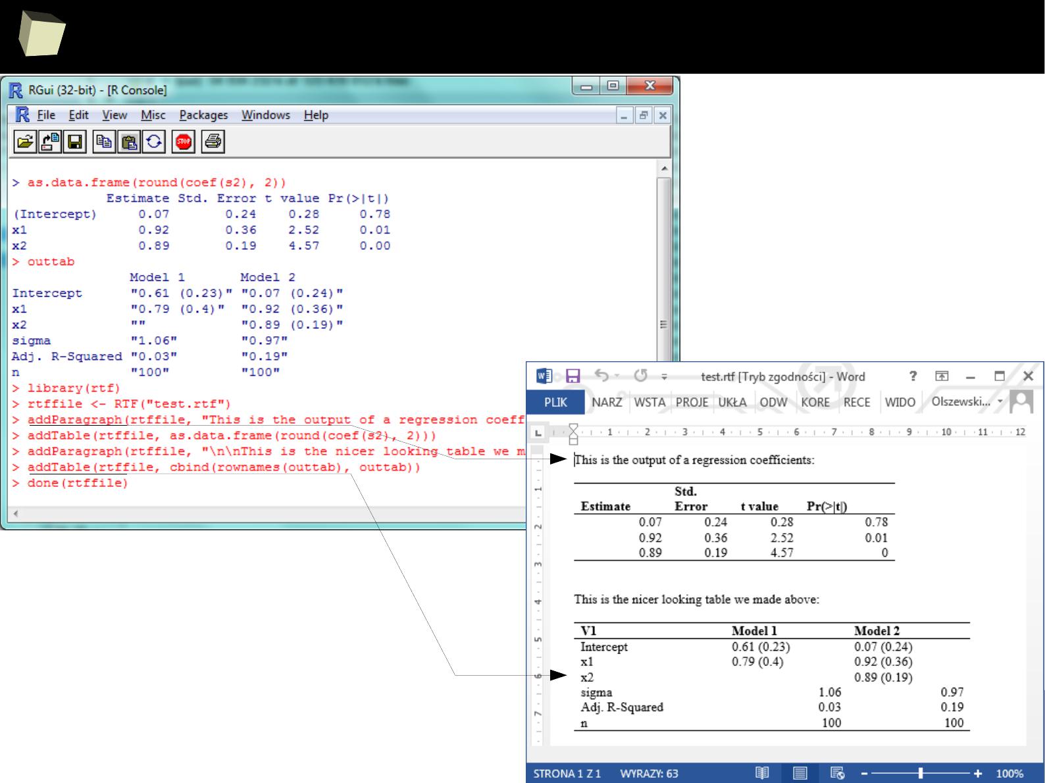Open the UKŁA ribbon tab in Word
This screenshot has height=783, width=1045.
coord(732,402)
